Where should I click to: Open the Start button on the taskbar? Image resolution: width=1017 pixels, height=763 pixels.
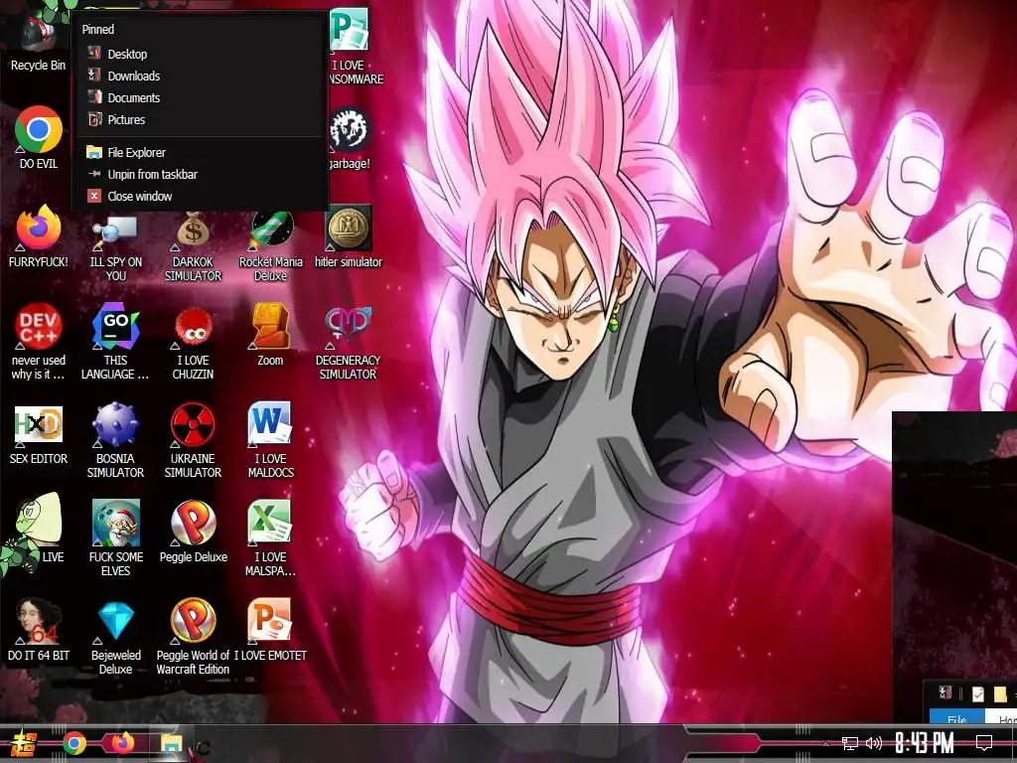(23, 743)
